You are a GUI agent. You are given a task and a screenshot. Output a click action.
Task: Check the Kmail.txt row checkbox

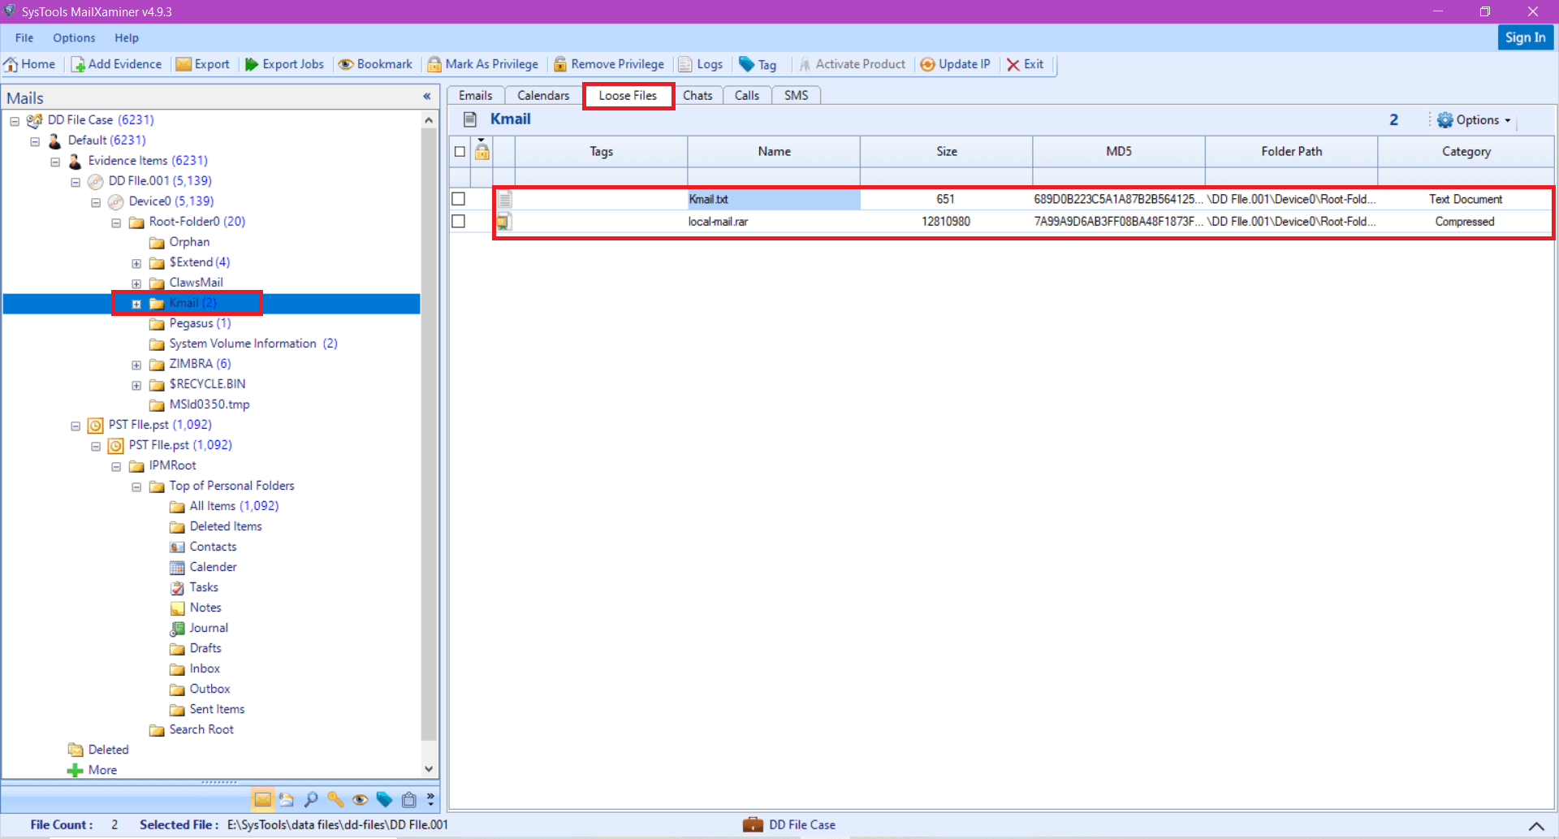pos(459,198)
